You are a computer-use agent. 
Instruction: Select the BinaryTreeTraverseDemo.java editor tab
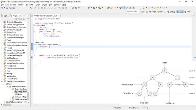pyautogui.click(x=45, y=16)
